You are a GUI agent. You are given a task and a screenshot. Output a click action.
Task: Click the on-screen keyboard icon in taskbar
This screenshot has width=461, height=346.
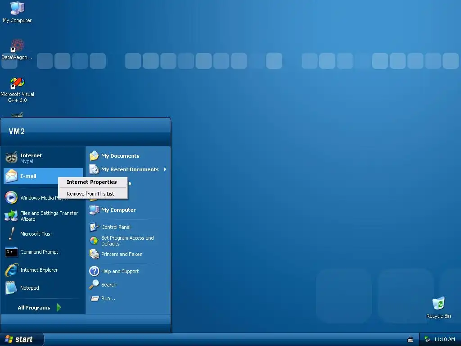[x=411, y=340]
